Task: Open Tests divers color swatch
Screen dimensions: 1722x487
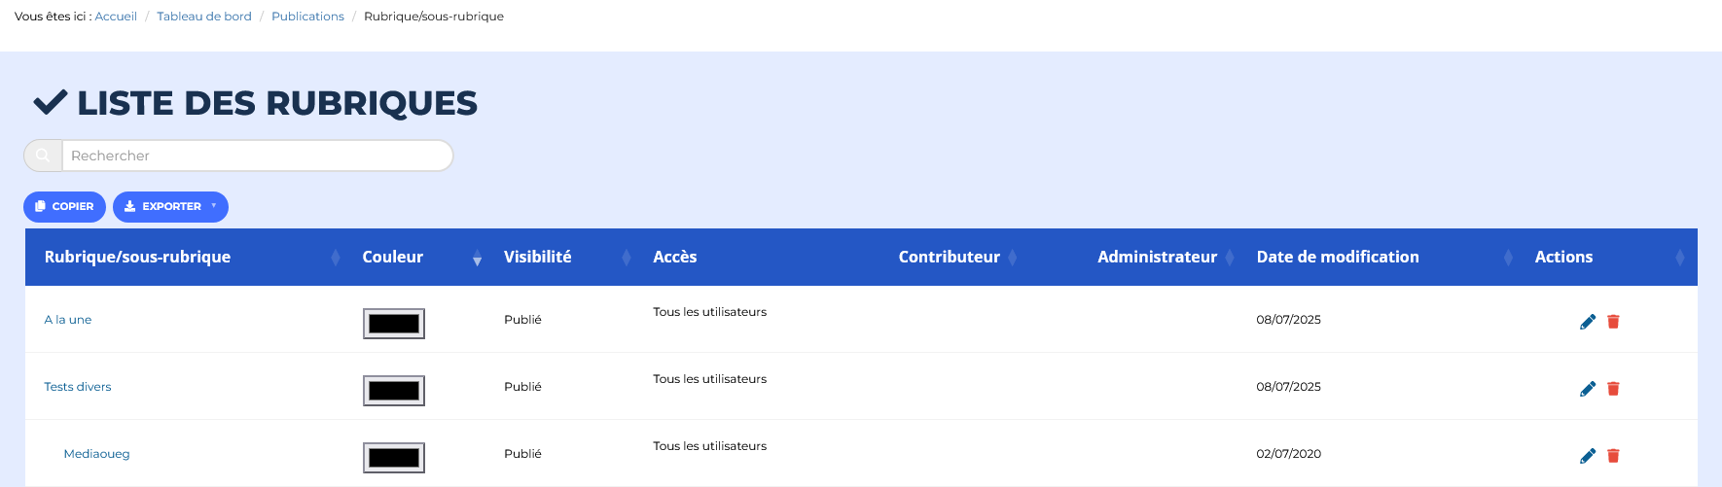Action: tap(394, 391)
